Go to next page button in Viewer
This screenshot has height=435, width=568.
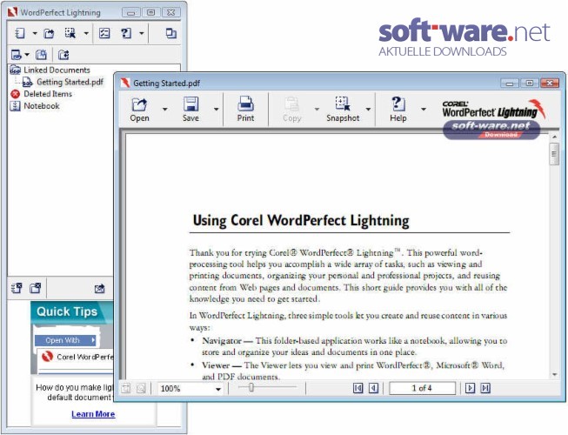[470, 388]
